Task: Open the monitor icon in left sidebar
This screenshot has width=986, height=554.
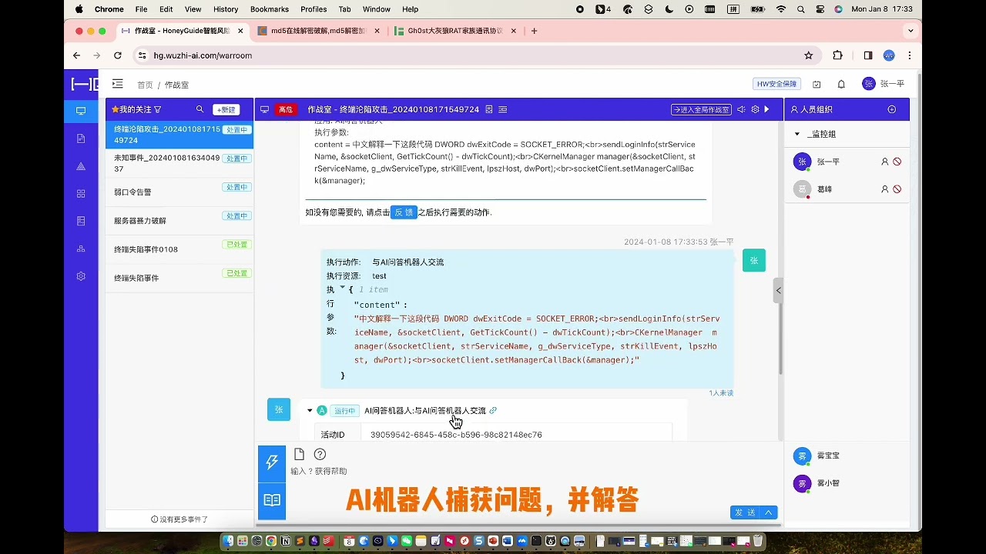Action: point(81,111)
